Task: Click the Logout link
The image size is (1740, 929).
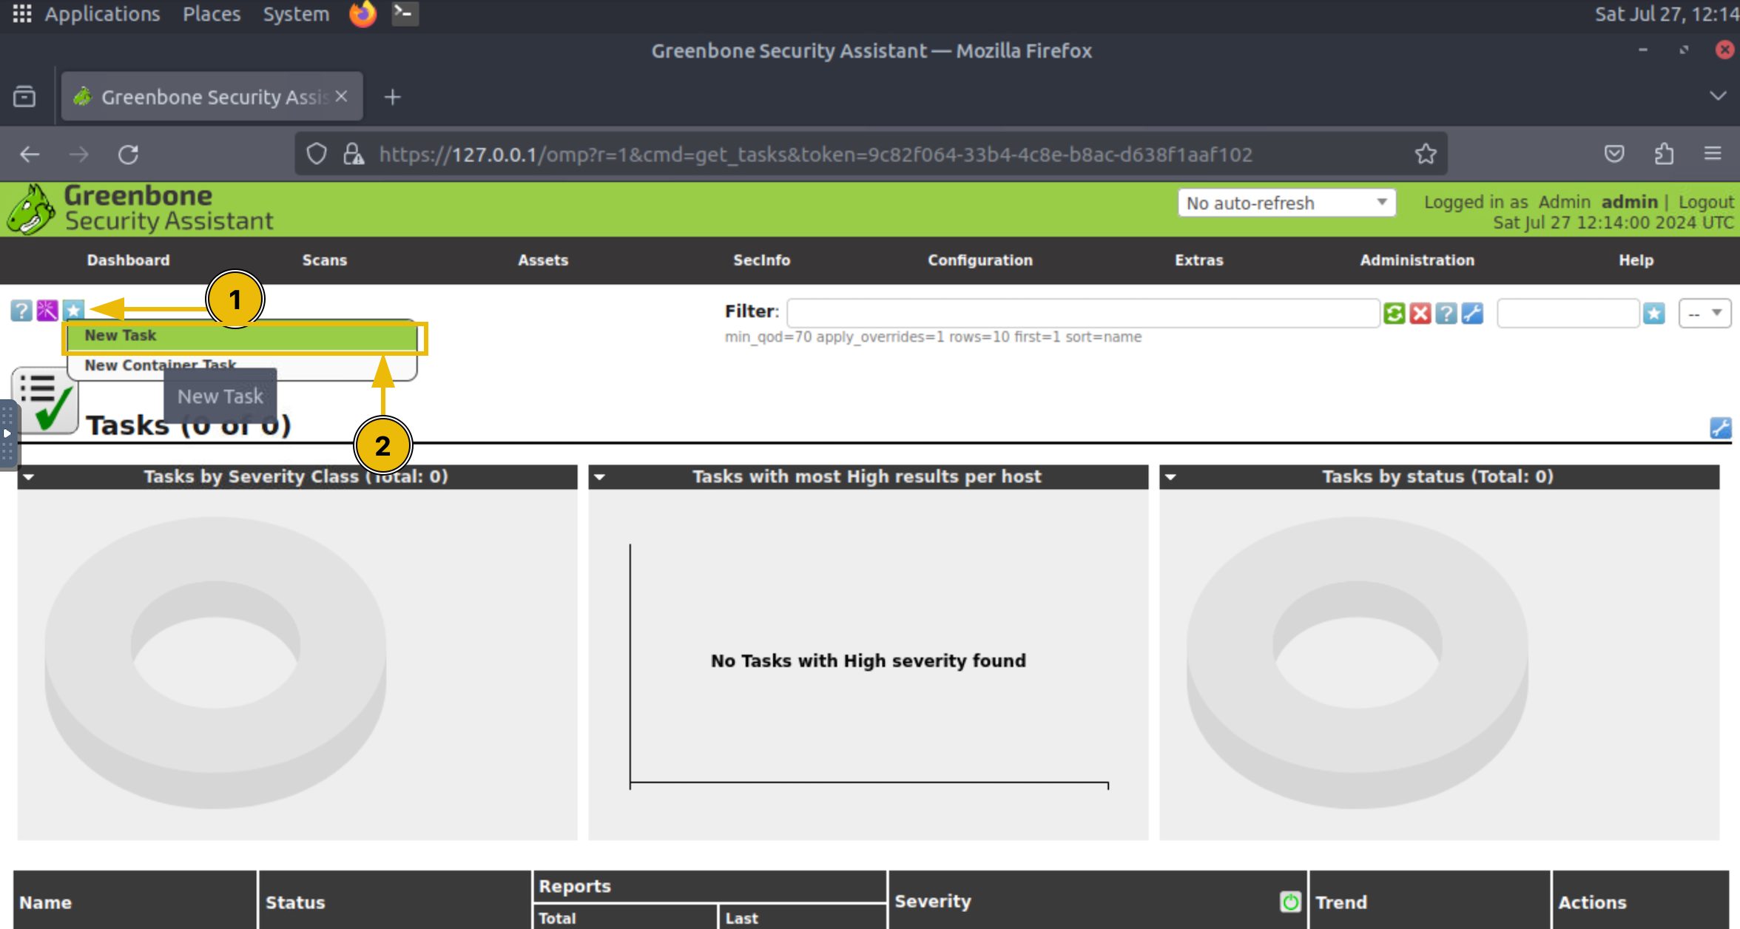Action: (x=1706, y=201)
